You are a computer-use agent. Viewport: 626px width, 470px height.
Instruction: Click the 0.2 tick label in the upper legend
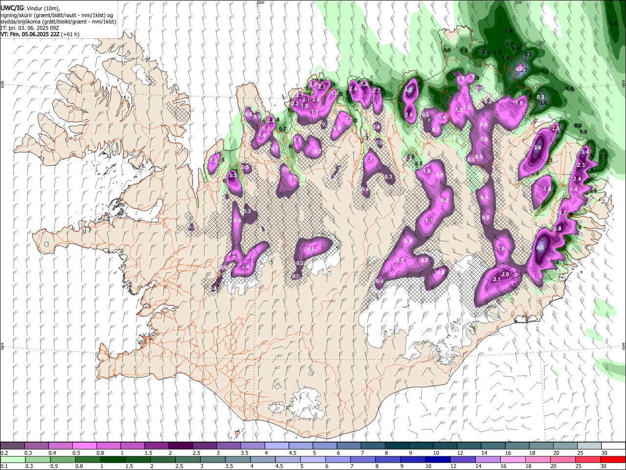(4, 453)
